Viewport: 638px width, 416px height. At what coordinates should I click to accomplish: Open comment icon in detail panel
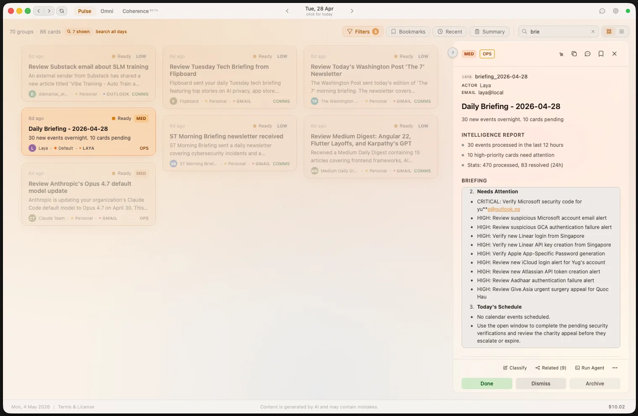click(588, 54)
